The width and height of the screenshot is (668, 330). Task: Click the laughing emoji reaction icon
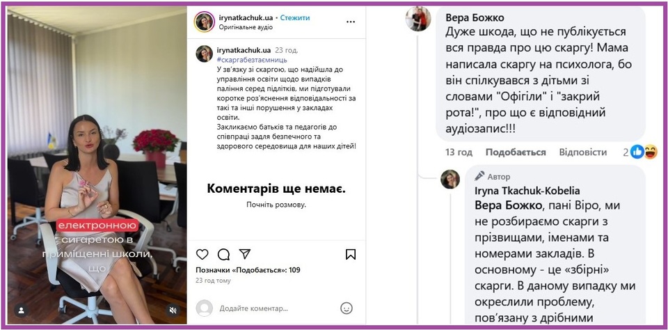coord(651,152)
